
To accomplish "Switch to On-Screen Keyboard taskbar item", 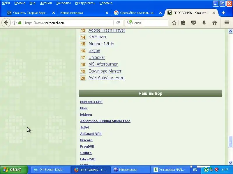I will click(x=50, y=170).
